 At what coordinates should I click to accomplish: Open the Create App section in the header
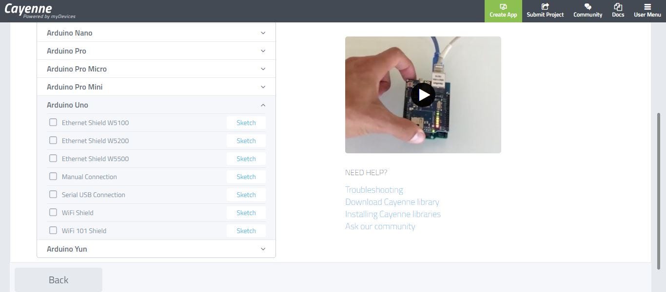pyautogui.click(x=503, y=11)
